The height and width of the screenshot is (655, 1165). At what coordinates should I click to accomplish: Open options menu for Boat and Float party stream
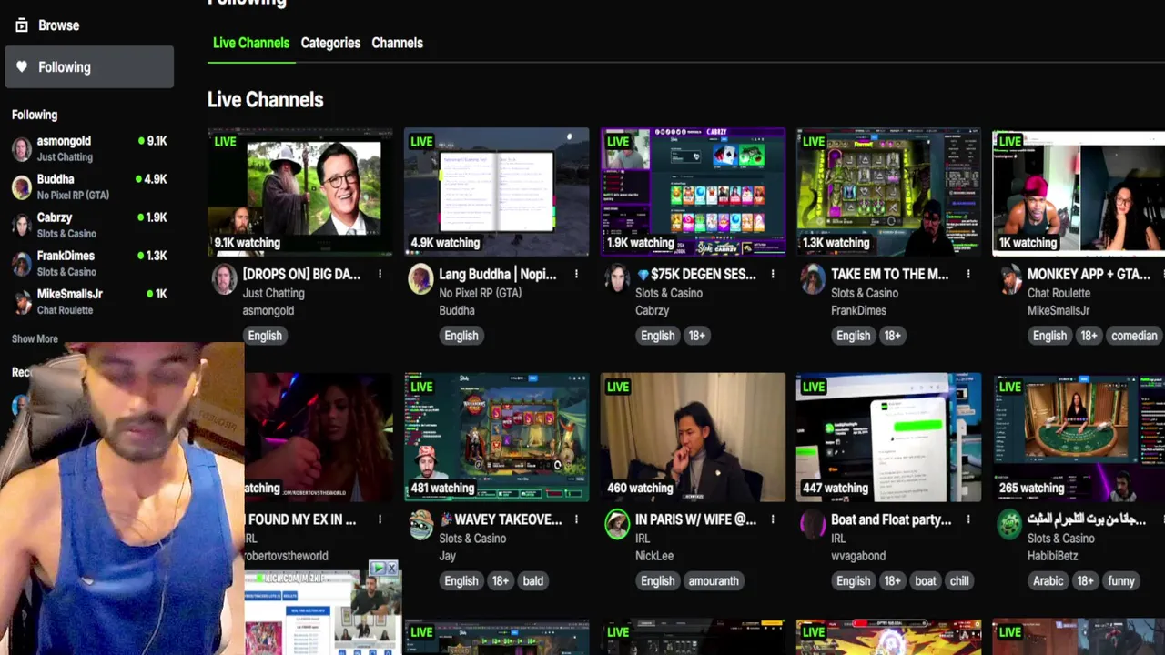[x=968, y=519]
